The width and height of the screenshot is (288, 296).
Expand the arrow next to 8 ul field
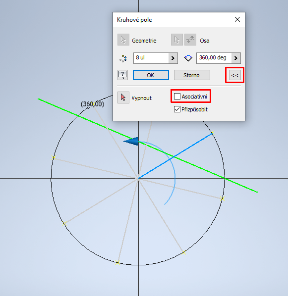click(x=173, y=58)
